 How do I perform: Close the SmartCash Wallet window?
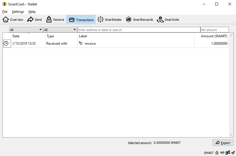(230, 4)
